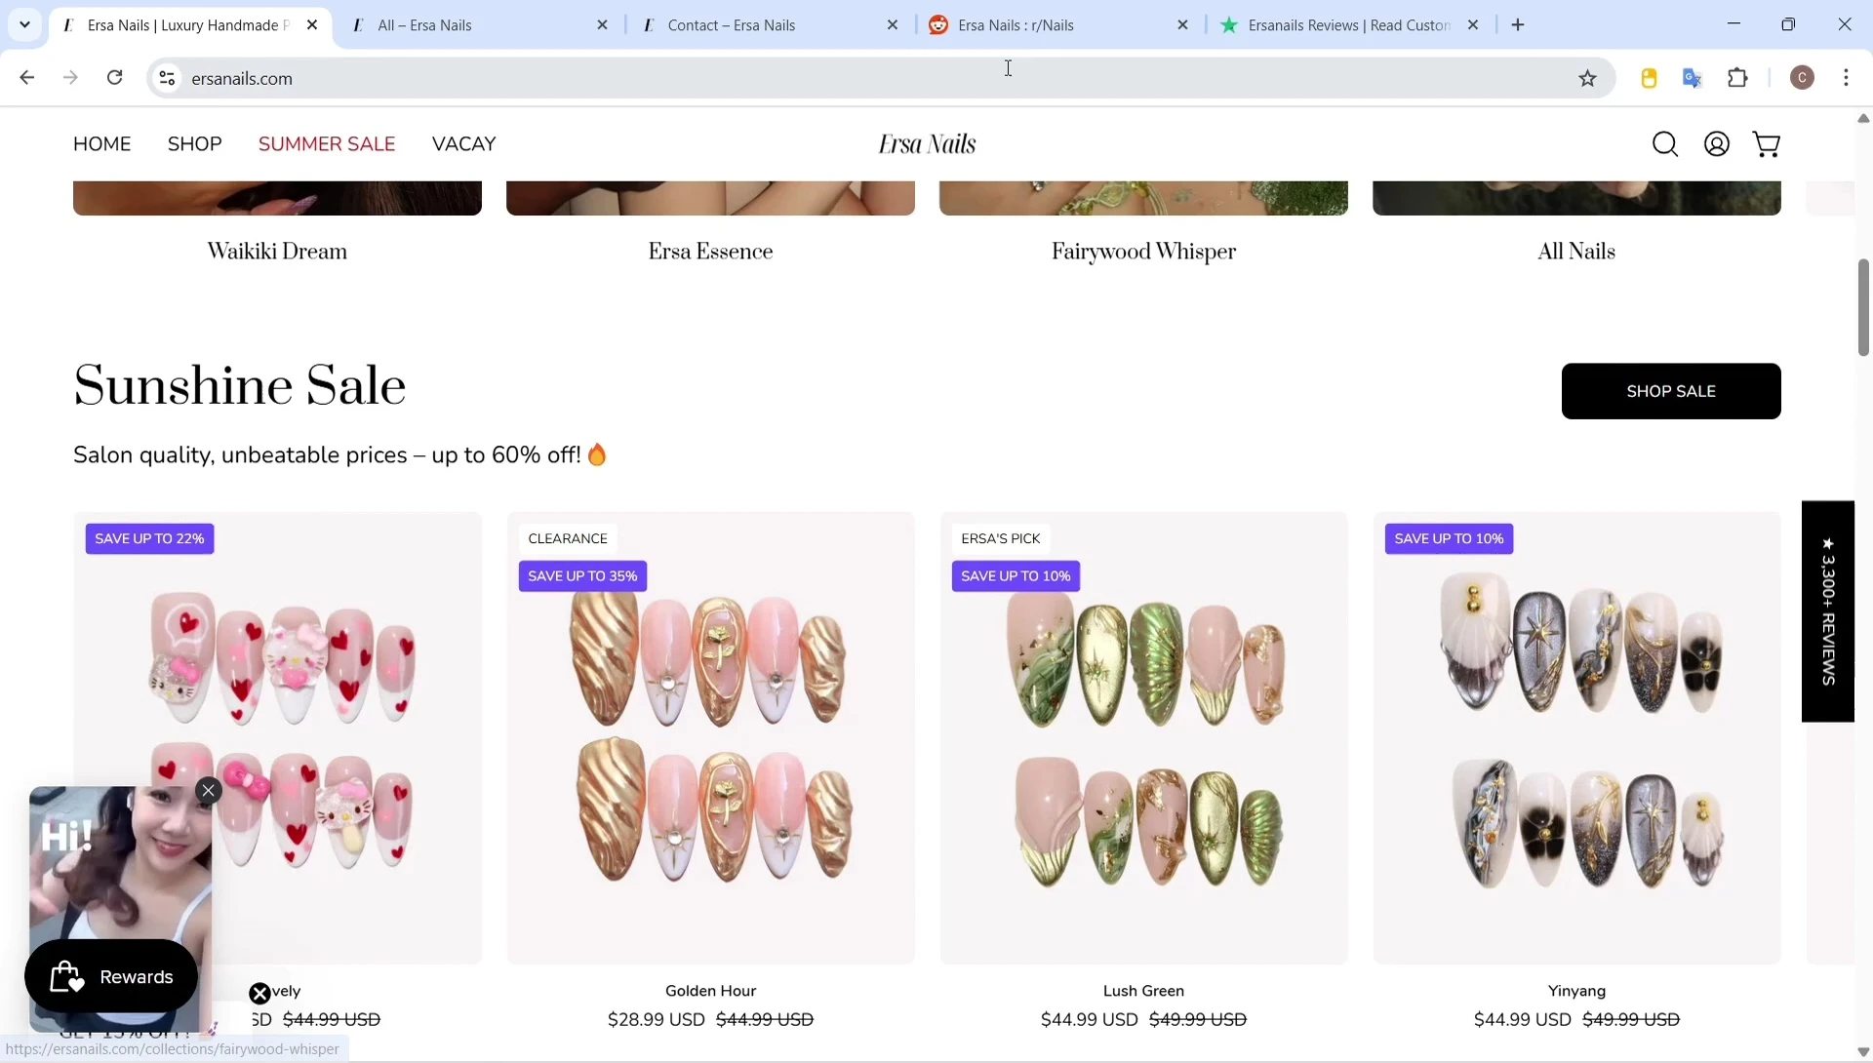Open Ersa Essence collection link
This screenshot has width=1873, height=1063.
click(x=710, y=252)
